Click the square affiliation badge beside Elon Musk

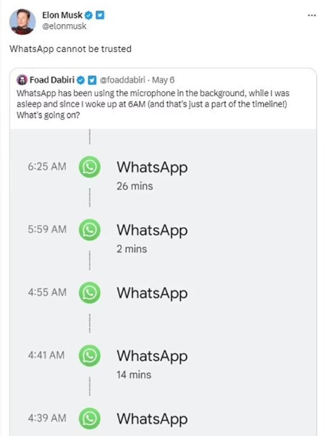click(100, 15)
